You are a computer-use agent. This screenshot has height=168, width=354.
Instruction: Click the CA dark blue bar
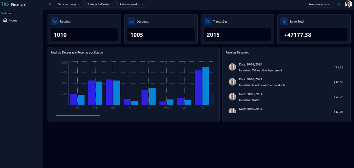tap(109, 92)
